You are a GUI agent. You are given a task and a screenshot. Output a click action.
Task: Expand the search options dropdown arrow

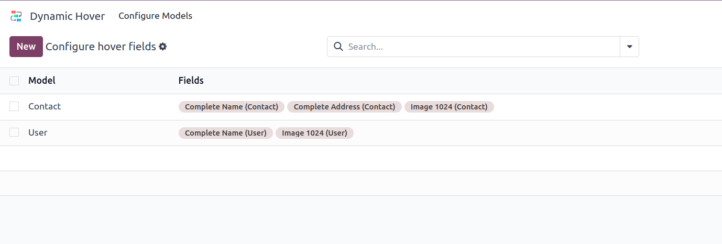click(629, 47)
